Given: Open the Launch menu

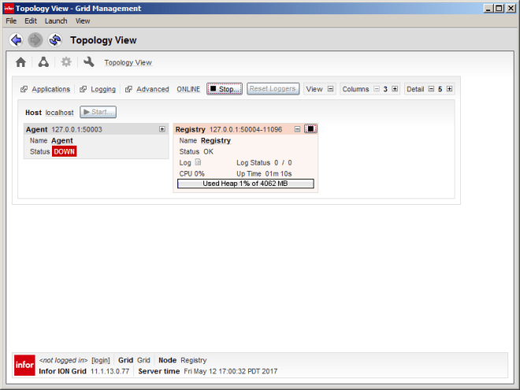Looking at the screenshot, I should point(56,20).
